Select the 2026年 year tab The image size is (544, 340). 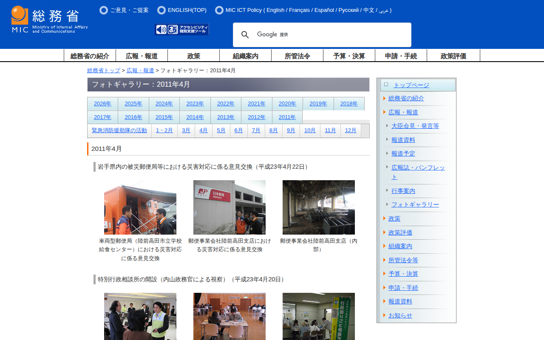[102, 104]
